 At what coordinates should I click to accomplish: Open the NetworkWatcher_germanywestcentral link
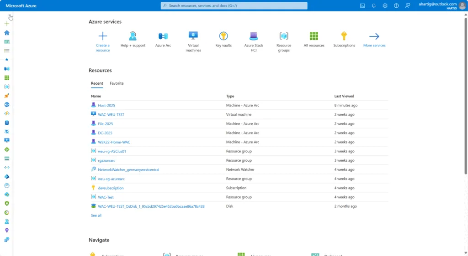[x=128, y=170]
